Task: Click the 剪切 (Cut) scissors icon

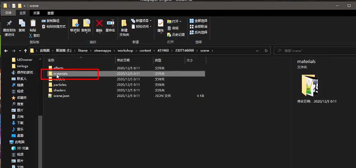Action: 35,36
